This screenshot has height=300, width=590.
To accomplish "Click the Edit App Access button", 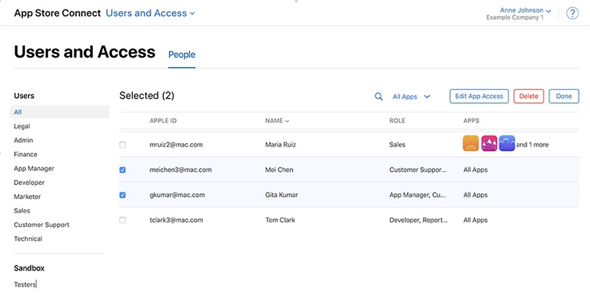I will 479,97.
